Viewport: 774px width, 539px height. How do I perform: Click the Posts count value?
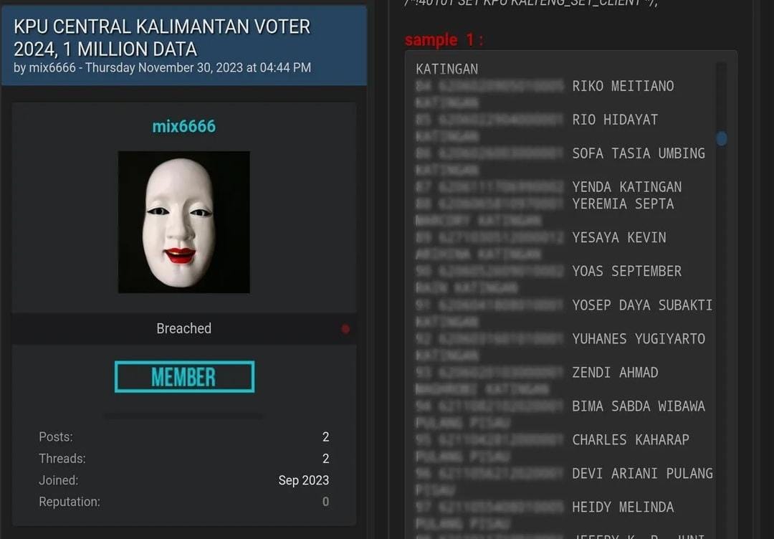point(326,437)
